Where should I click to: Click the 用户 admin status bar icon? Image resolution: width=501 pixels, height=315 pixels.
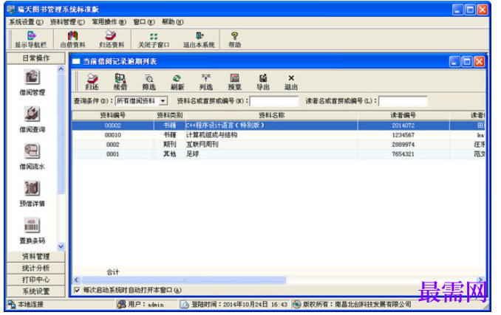[x=121, y=304]
